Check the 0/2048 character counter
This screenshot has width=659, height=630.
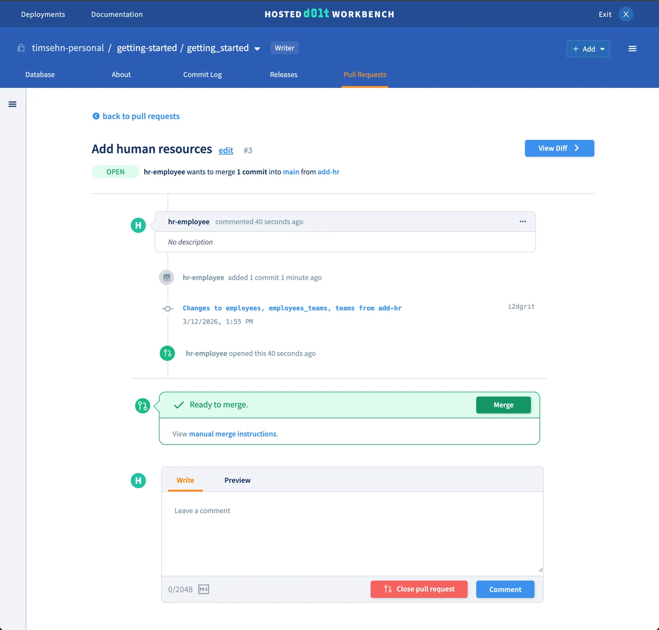[180, 589]
